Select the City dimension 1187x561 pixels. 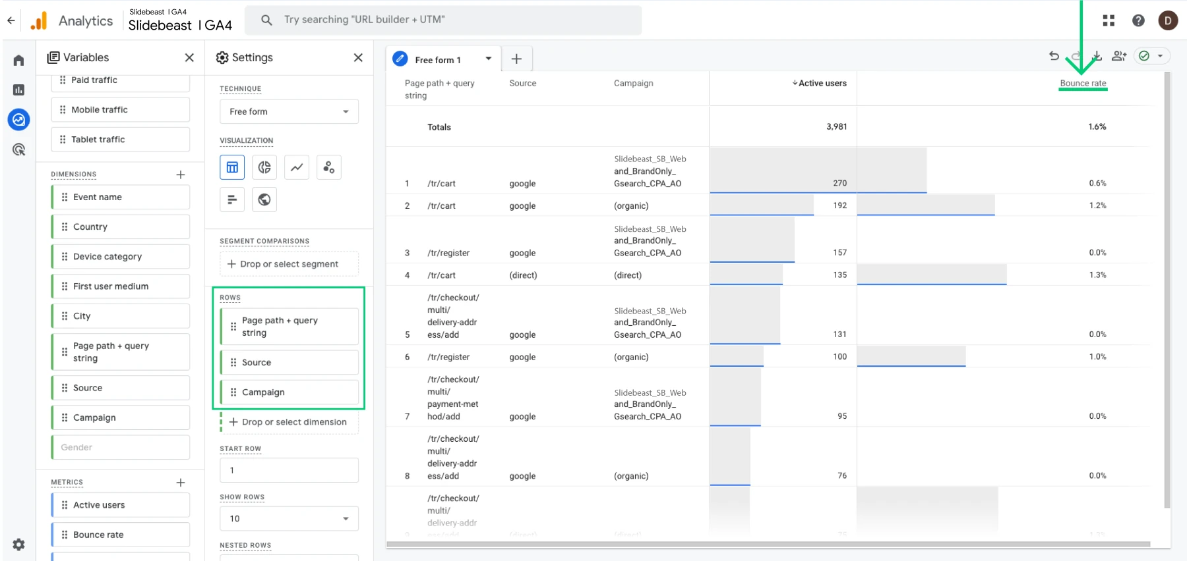[x=120, y=315]
